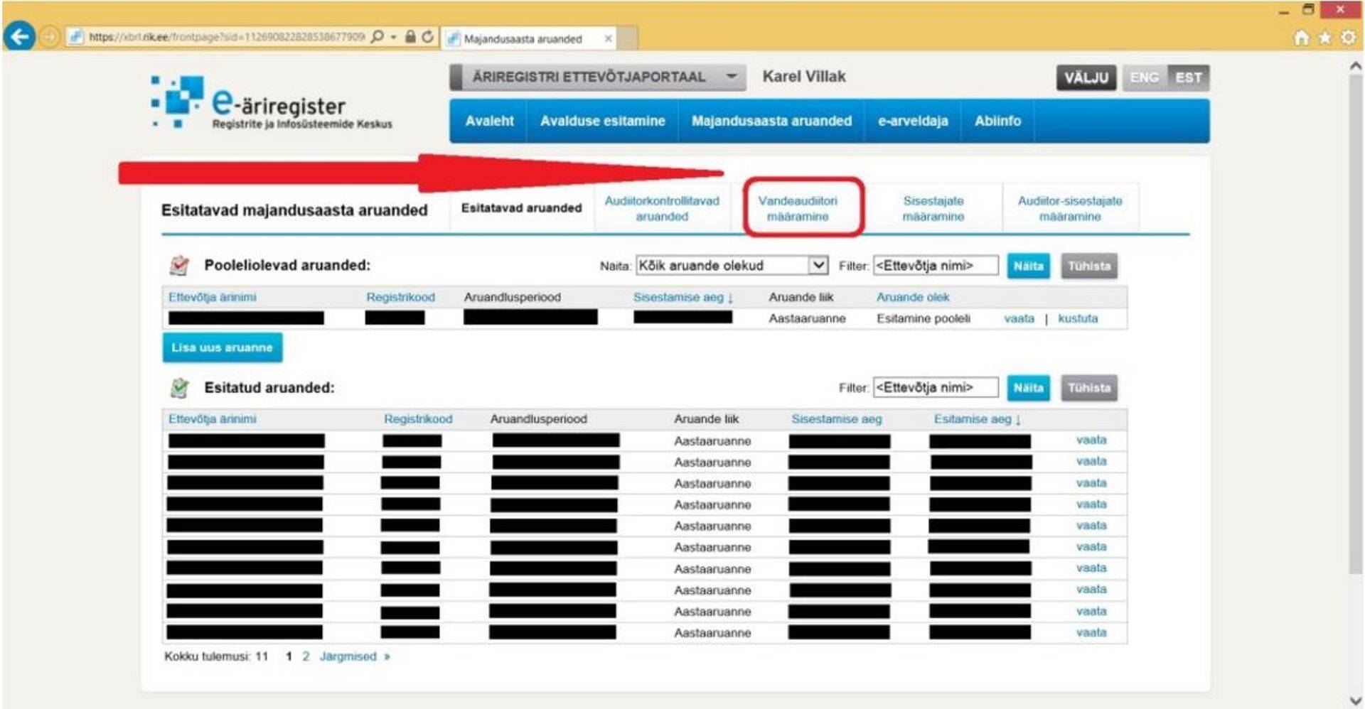Click the browser back arrow button

[19, 36]
